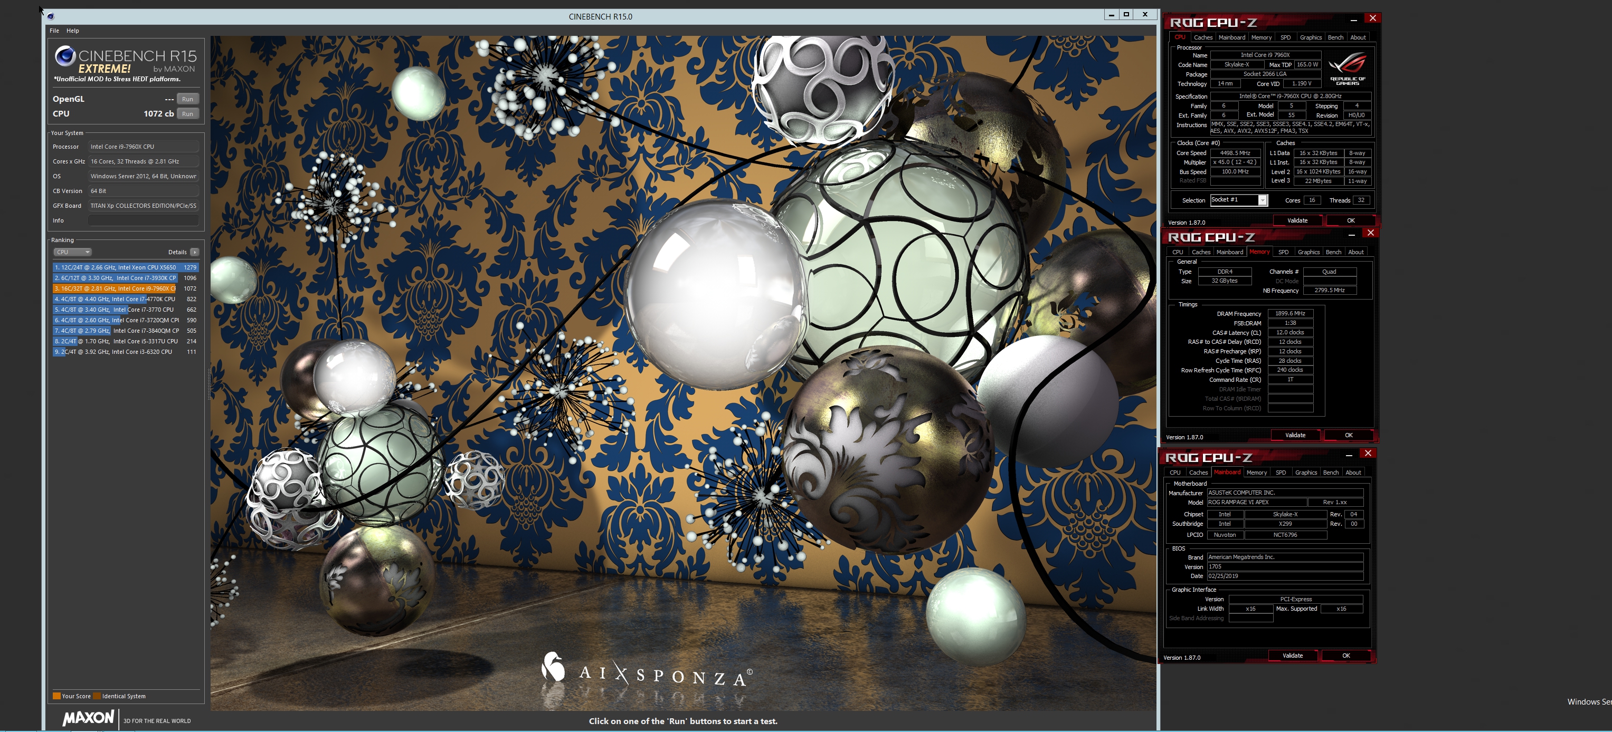Click the Details label in Ranking
This screenshot has width=1612, height=732.
coord(177,252)
